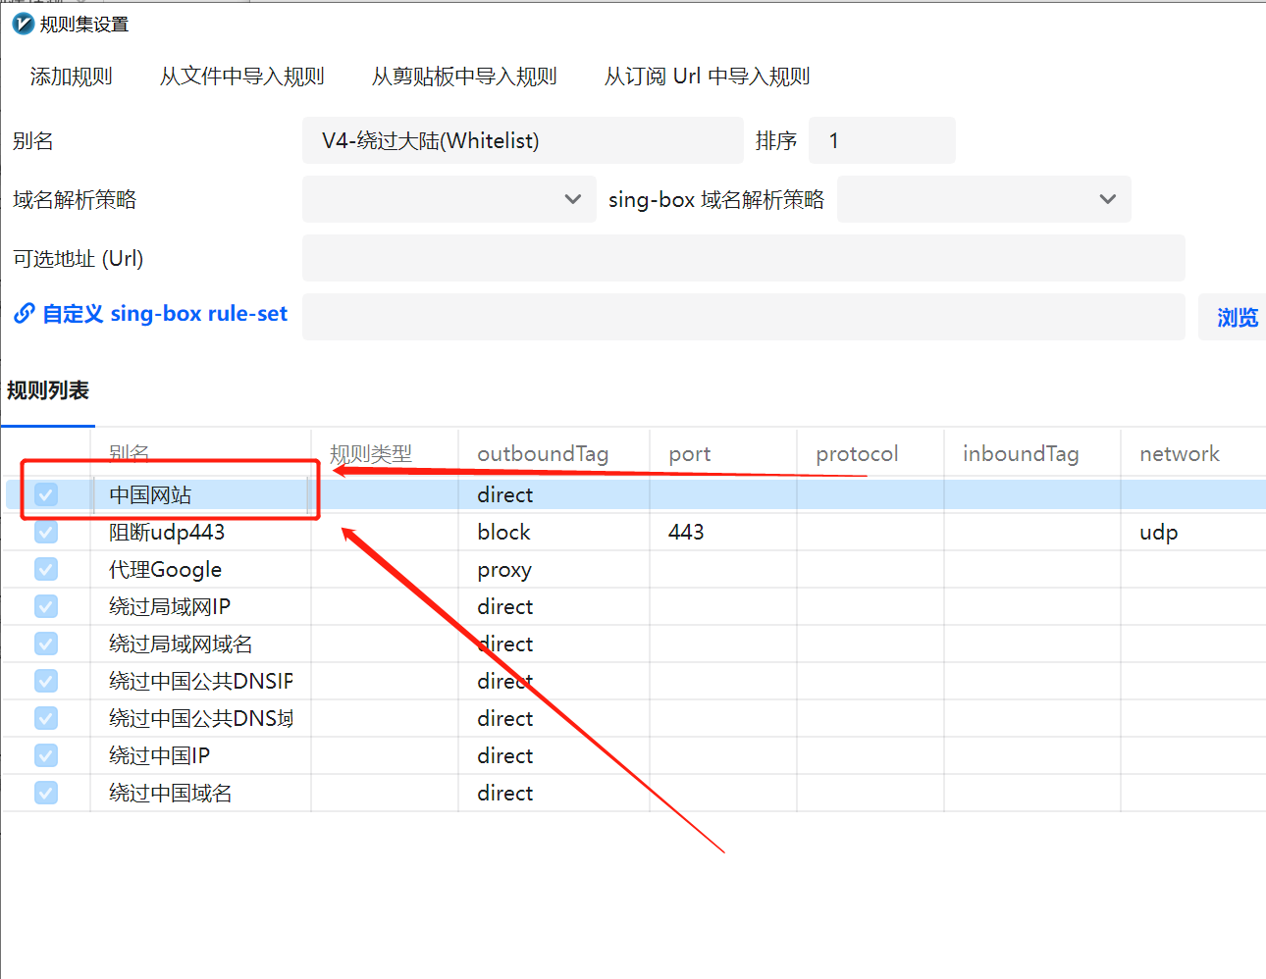Click direct cell in 绕过中国IP row
Screen dimensions: 1266x979
coord(504,756)
